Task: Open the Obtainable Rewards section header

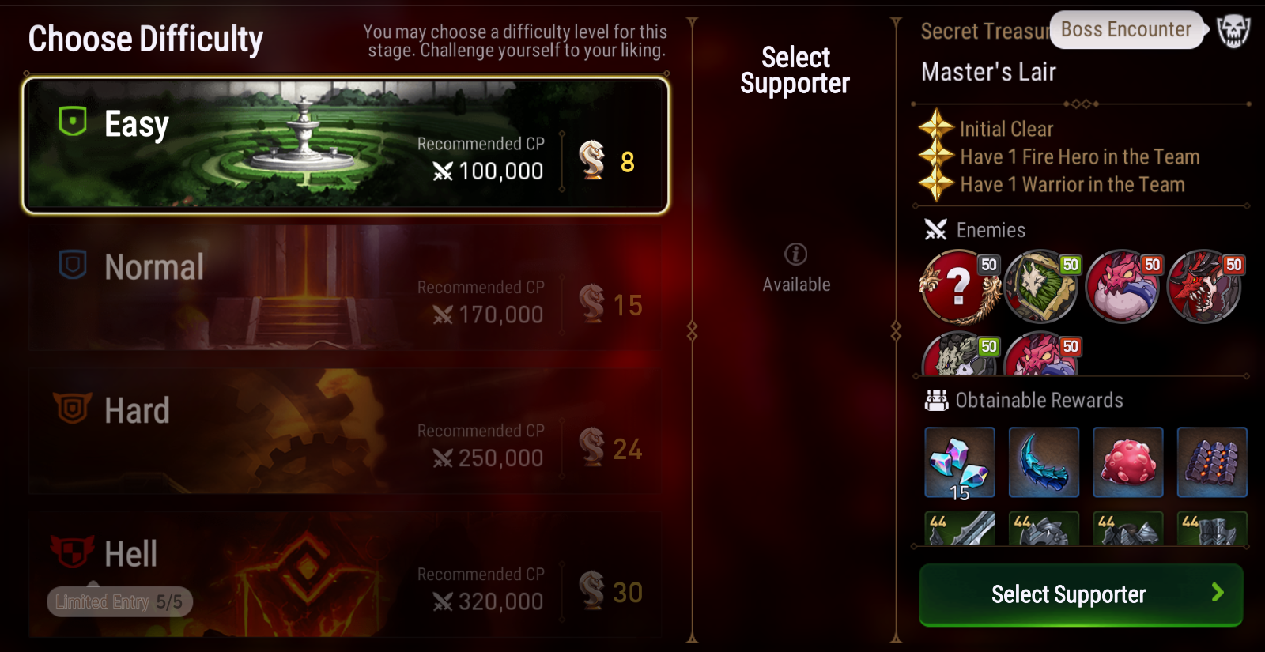Action: (1024, 401)
